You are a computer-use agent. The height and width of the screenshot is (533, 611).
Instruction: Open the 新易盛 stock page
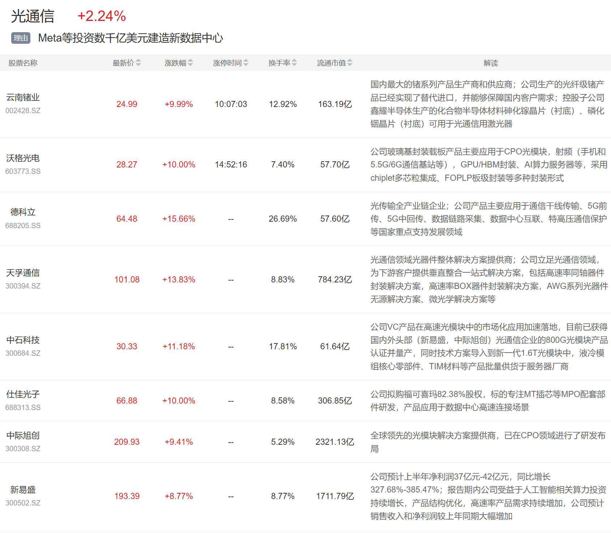pos(23,490)
